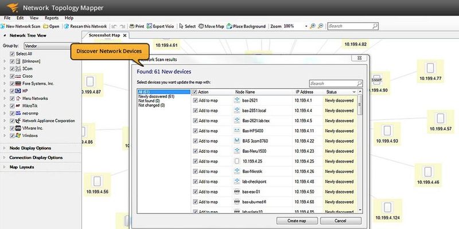
Task: Uncheck the HP vendor checkbox
Action: click(x=12, y=91)
